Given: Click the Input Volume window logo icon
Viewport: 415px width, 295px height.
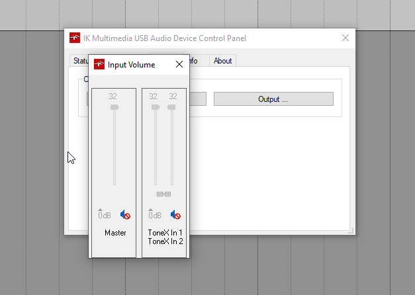Looking at the screenshot, I should tap(99, 64).
